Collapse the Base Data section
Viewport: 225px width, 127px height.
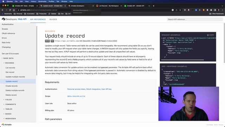[8, 58]
